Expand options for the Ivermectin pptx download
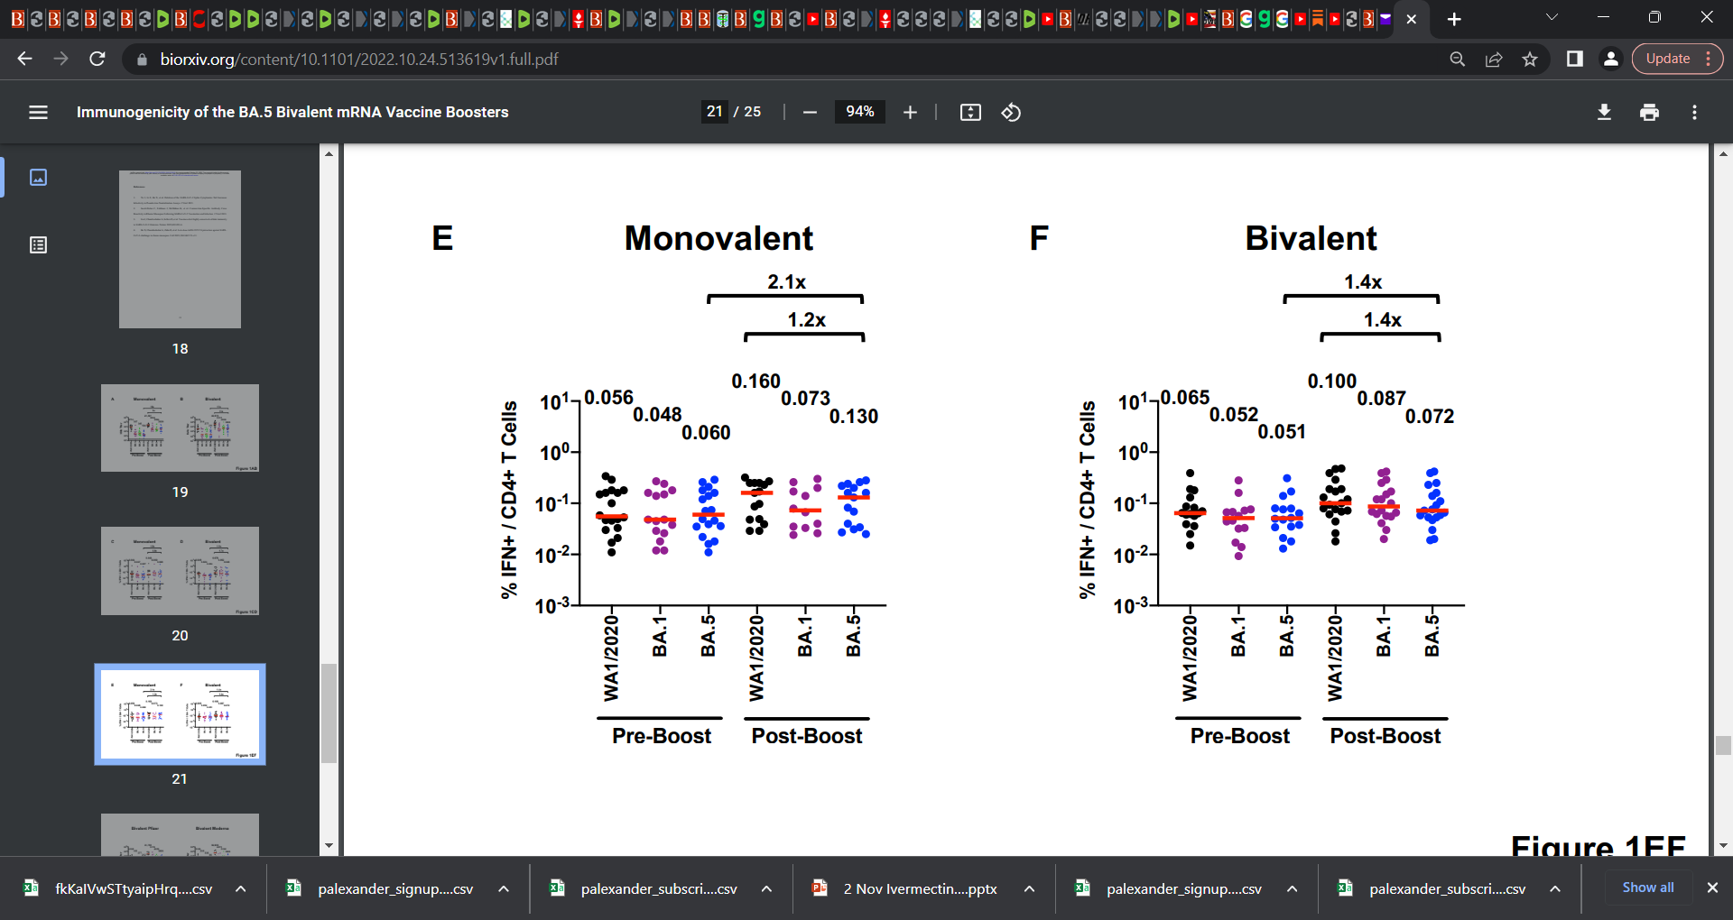1733x920 pixels. click(1028, 888)
